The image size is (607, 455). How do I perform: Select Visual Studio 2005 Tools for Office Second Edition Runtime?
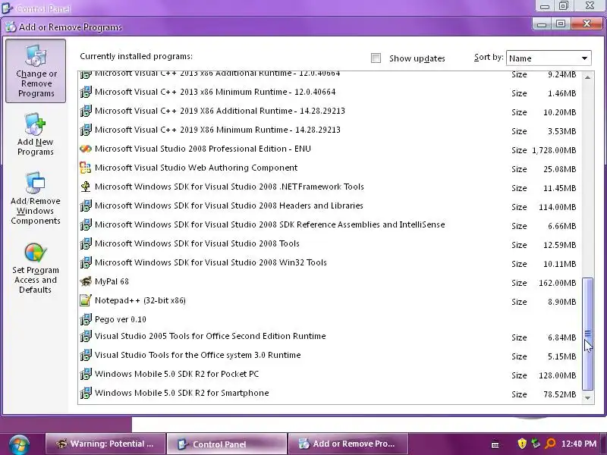pyautogui.click(x=210, y=336)
